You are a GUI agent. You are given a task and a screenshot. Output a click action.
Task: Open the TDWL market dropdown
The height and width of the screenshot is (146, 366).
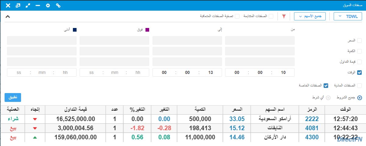[x=348, y=16]
